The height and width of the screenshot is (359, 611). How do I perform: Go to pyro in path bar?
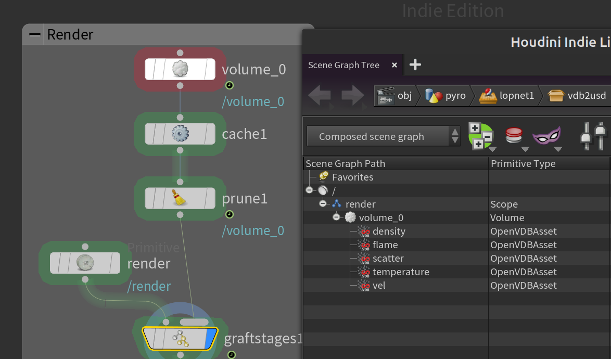point(445,95)
